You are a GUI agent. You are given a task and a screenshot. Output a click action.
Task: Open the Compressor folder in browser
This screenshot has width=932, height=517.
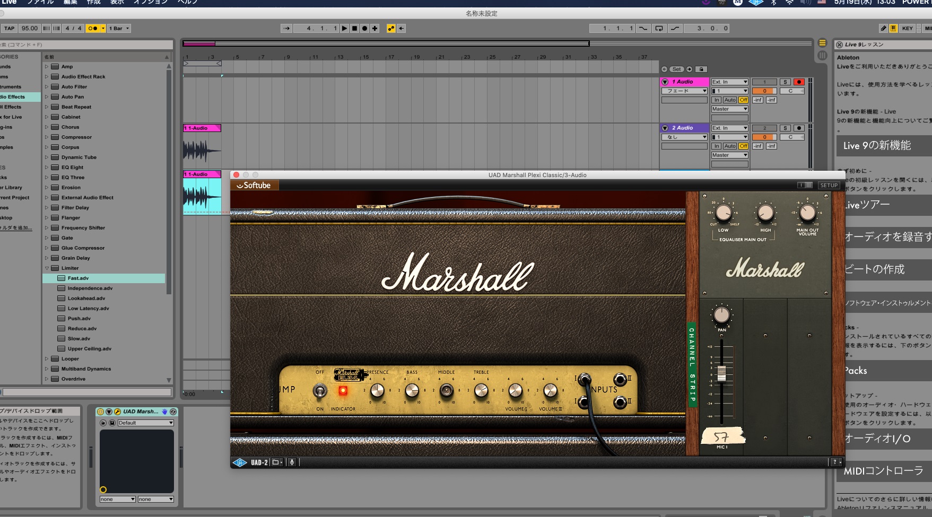click(x=47, y=137)
